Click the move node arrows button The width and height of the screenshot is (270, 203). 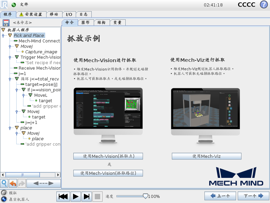tap(43, 183)
